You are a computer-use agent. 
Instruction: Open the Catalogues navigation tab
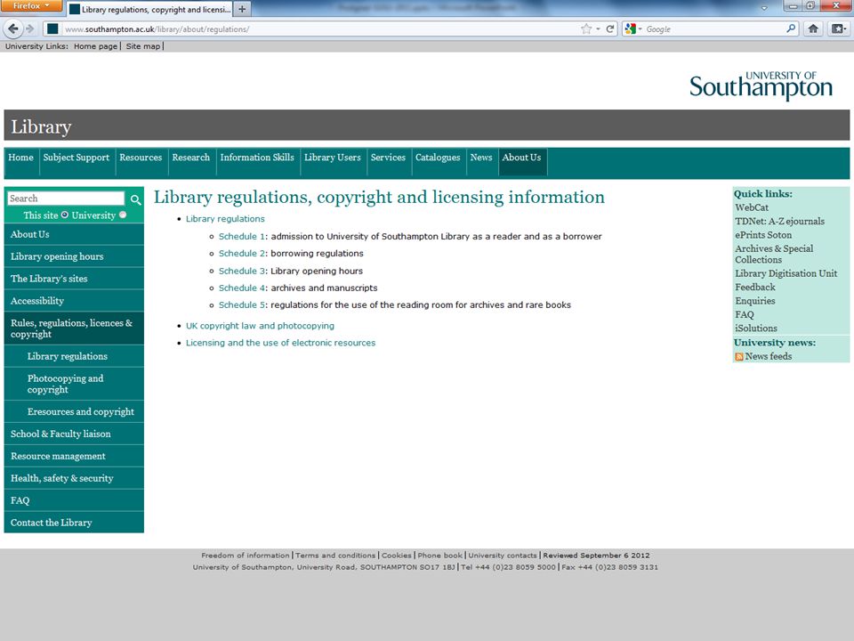point(438,158)
